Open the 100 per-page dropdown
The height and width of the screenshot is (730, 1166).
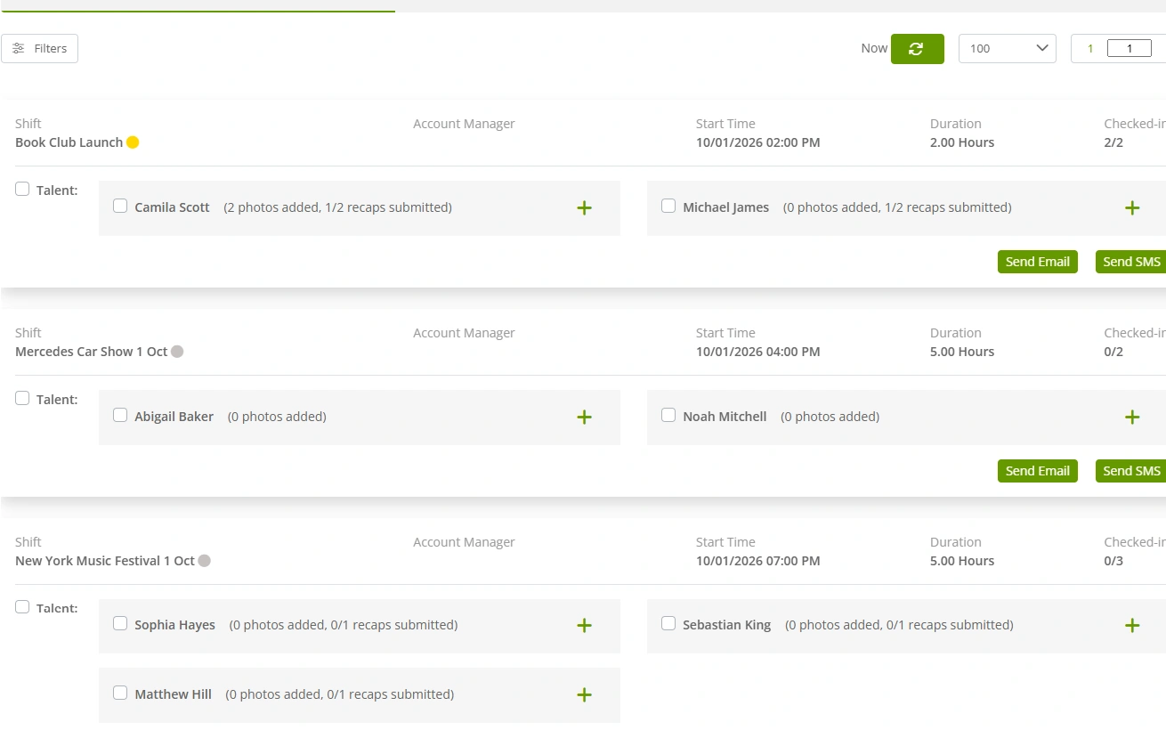point(1008,49)
